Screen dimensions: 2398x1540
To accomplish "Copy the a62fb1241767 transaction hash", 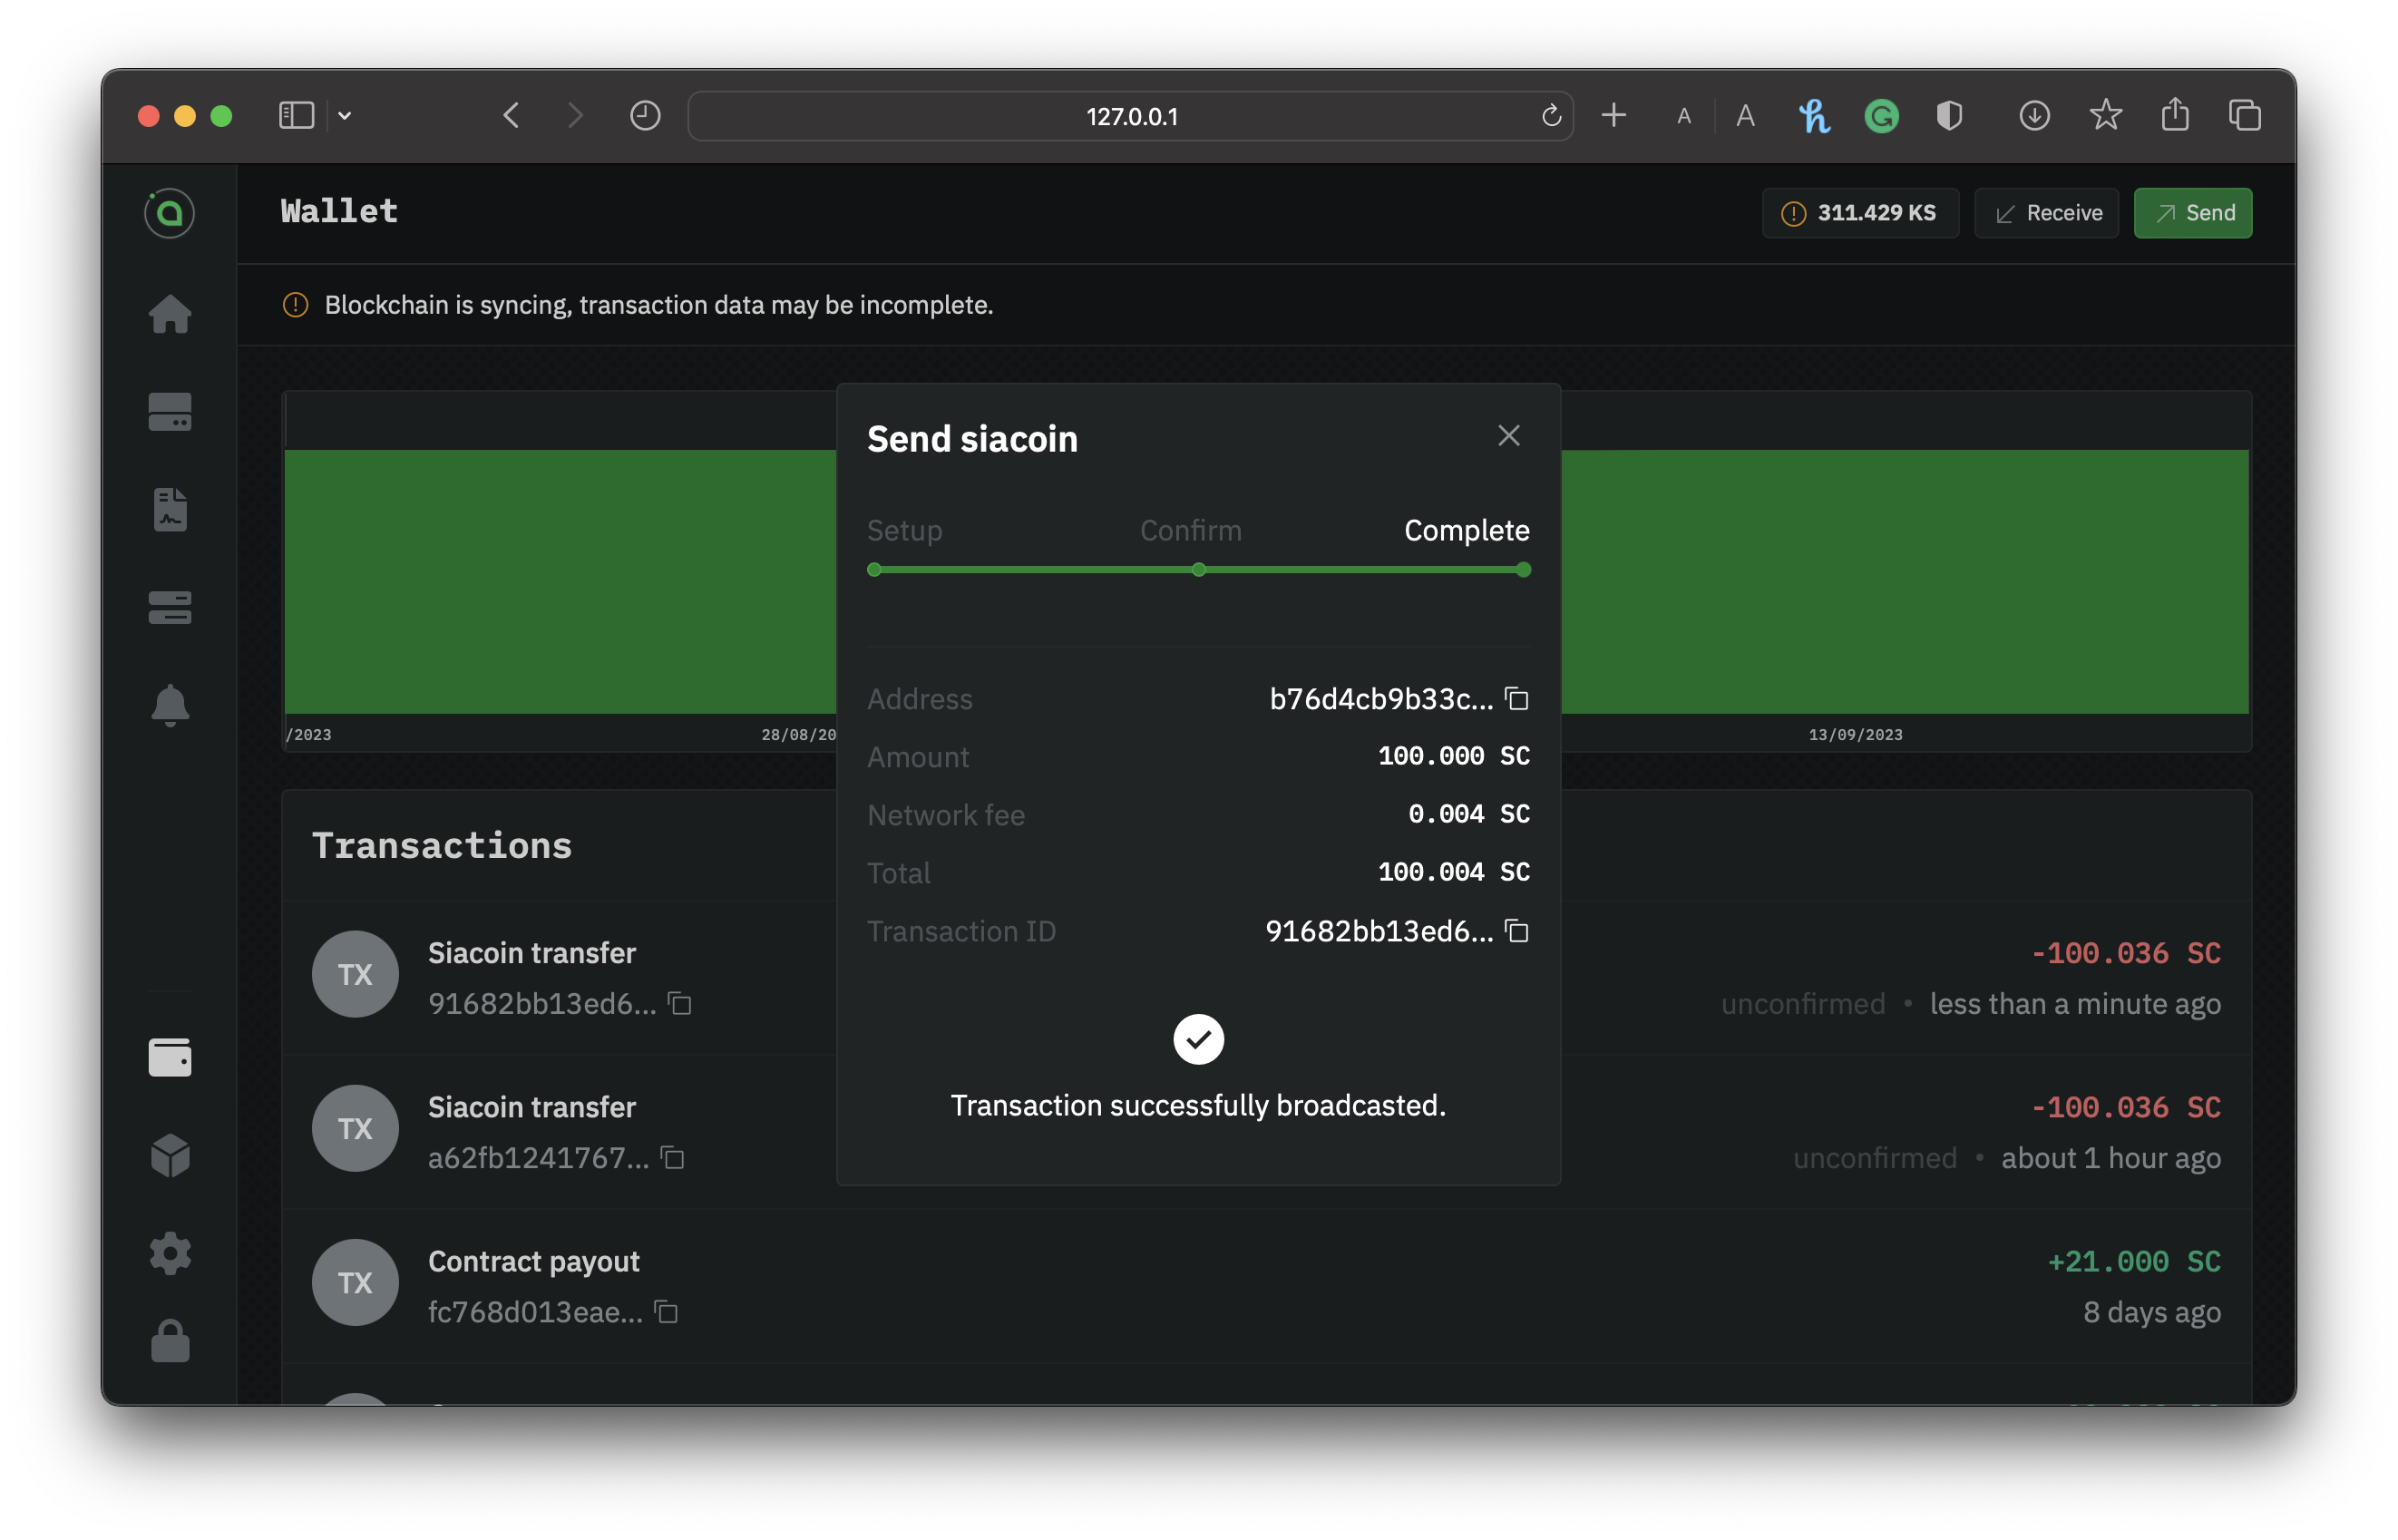I will click(x=673, y=1158).
